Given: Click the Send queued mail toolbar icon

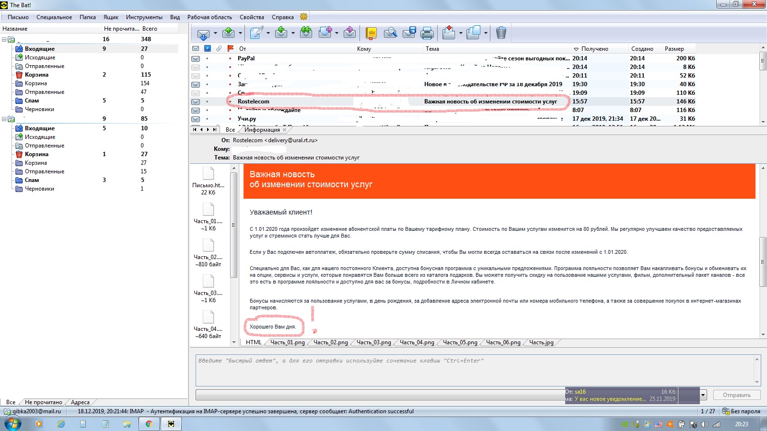Looking at the screenshot, I should pos(228,33).
